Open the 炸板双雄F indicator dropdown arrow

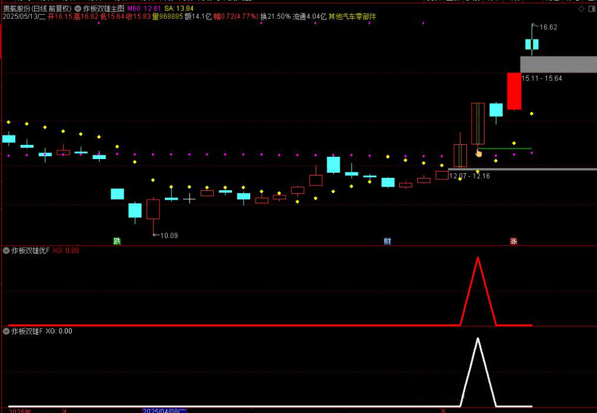pyautogui.click(x=6, y=331)
